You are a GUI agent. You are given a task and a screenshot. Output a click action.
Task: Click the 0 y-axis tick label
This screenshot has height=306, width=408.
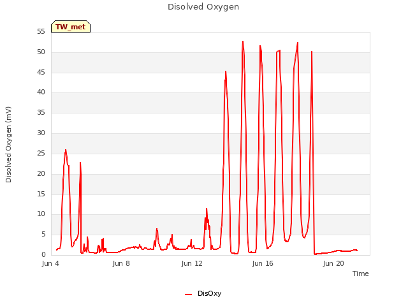click(x=43, y=254)
